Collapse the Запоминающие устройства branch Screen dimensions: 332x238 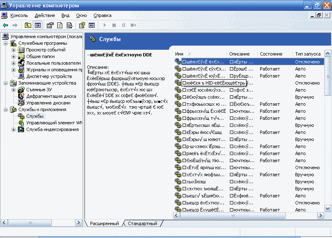6,83
